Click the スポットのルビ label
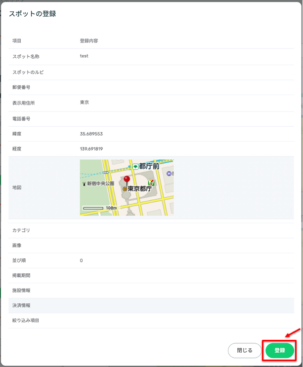The image size is (303, 367). pyautogui.click(x=28, y=72)
